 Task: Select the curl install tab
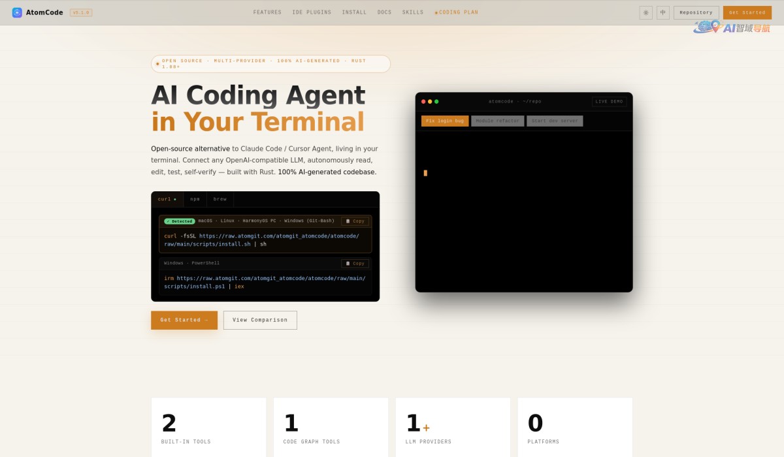coord(167,199)
